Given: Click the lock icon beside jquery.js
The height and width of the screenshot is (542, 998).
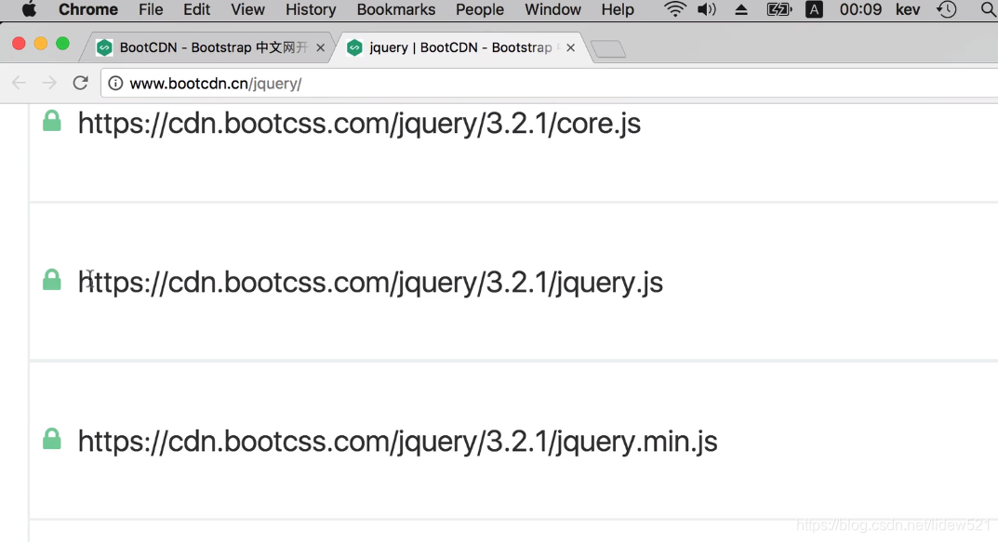Looking at the screenshot, I should (51, 280).
